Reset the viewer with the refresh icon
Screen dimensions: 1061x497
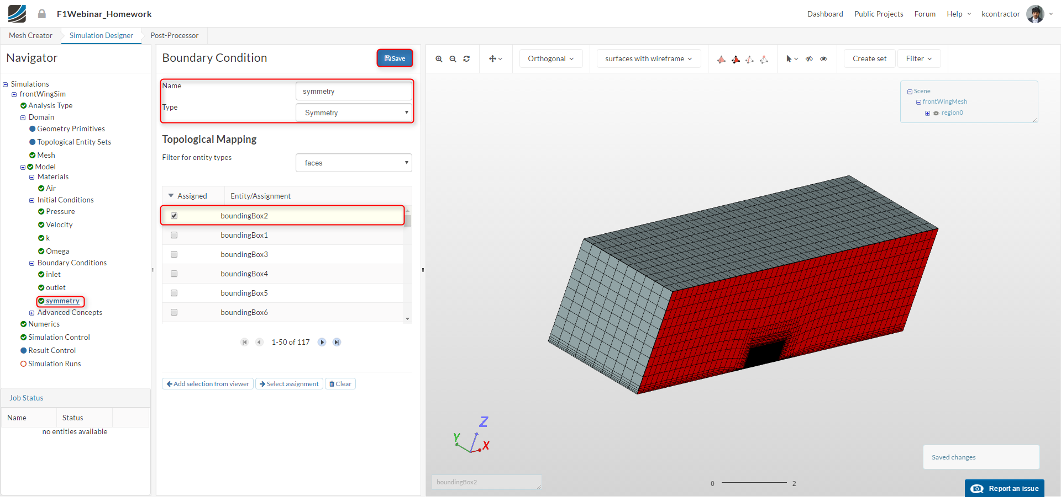pos(466,59)
